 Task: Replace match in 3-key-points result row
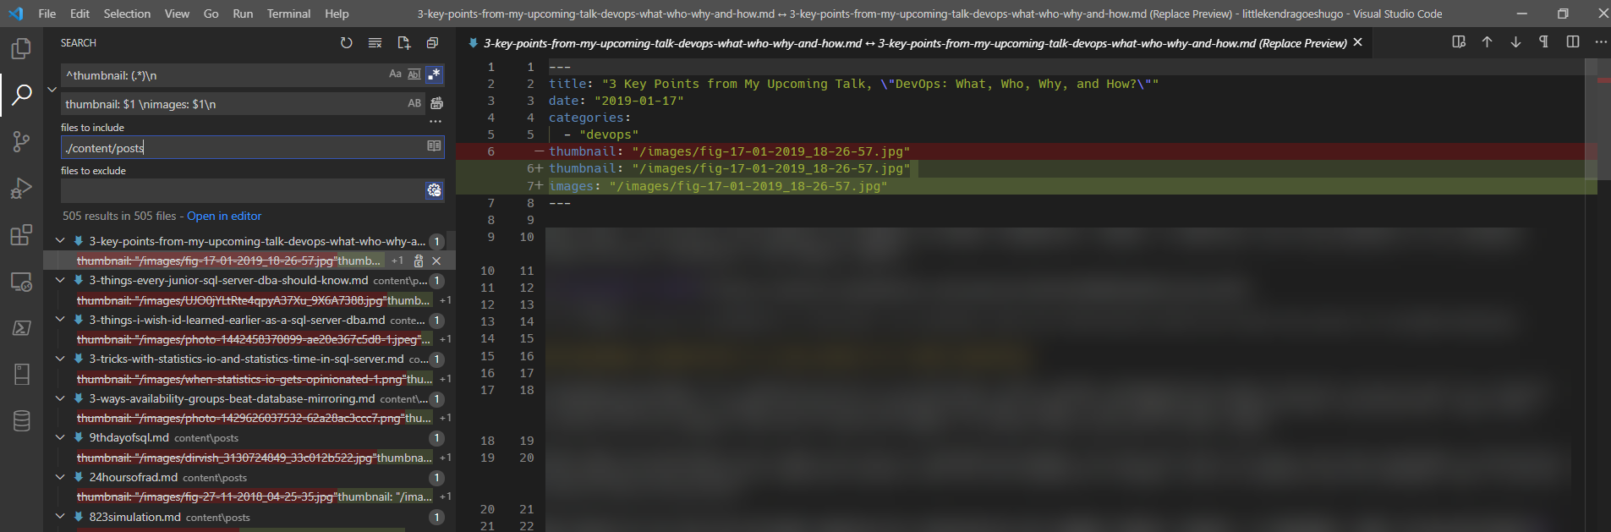pos(419,261)
